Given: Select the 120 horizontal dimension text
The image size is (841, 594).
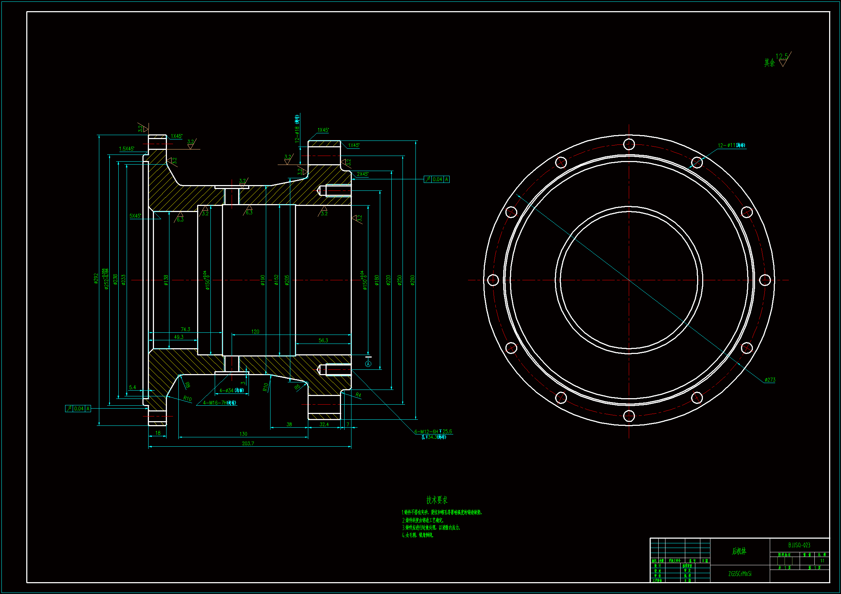Looking at the screenshot, I should [255, 332].
